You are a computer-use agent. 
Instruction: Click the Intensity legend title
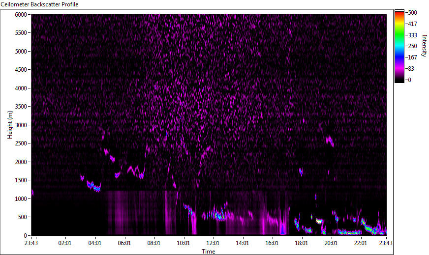coord(424,46)
